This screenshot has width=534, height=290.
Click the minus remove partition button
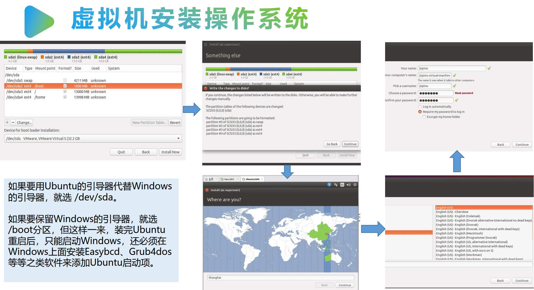coord(13,123)
